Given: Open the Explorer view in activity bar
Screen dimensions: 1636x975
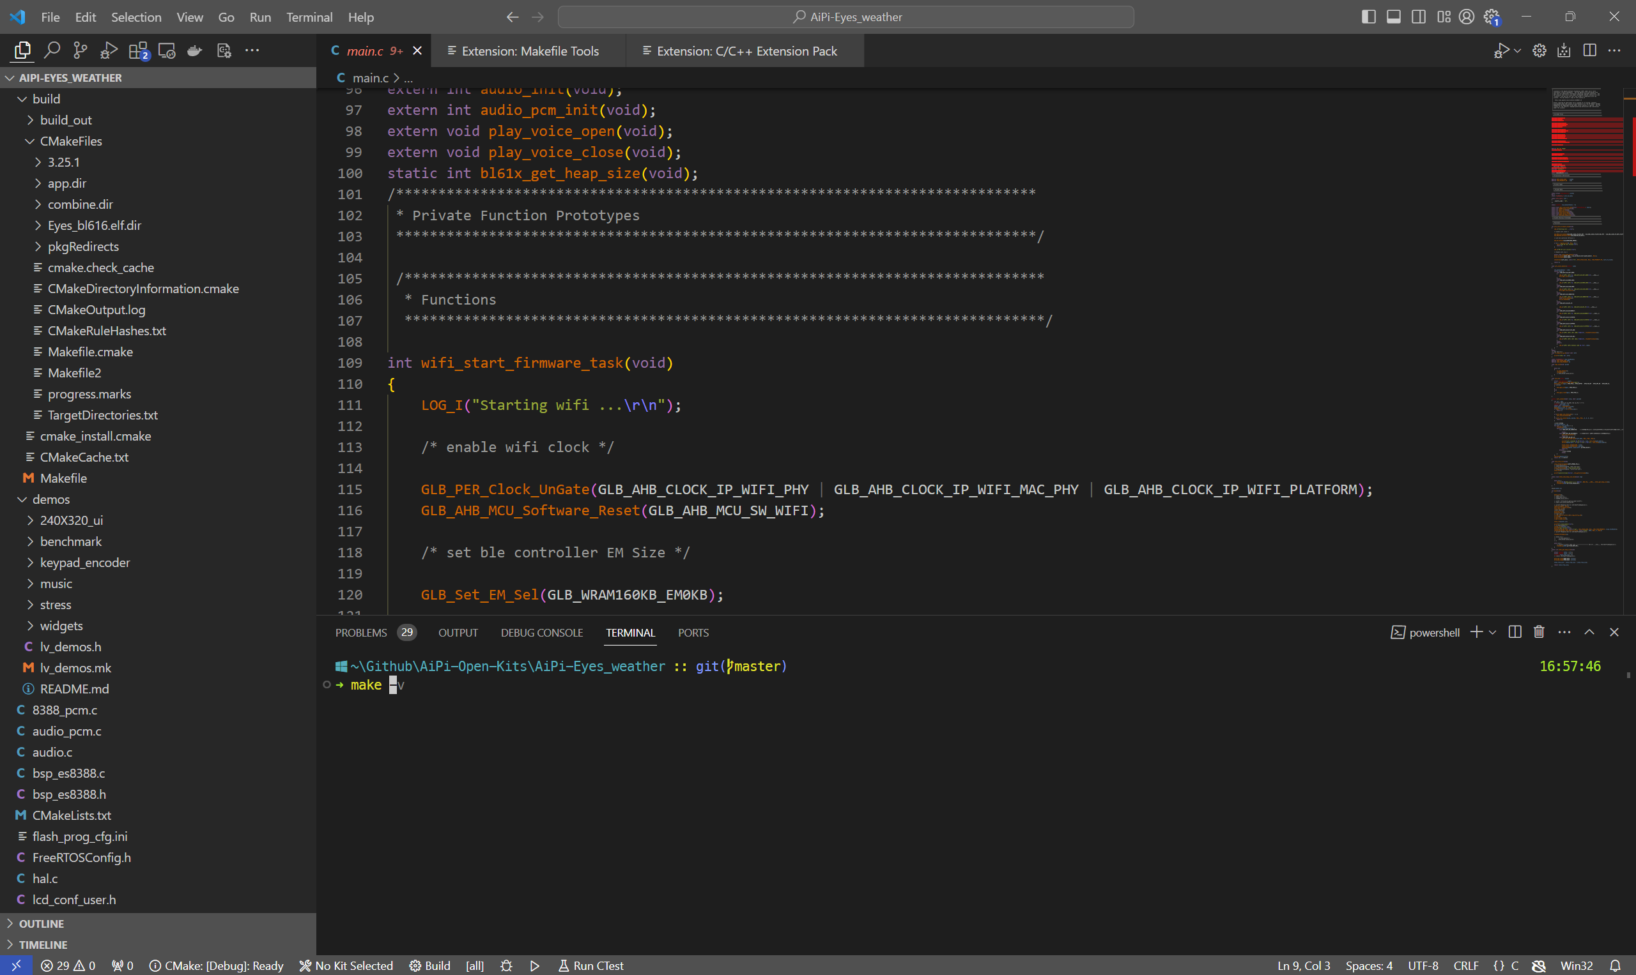Looking at the screenshot, I should coord(22,50).
